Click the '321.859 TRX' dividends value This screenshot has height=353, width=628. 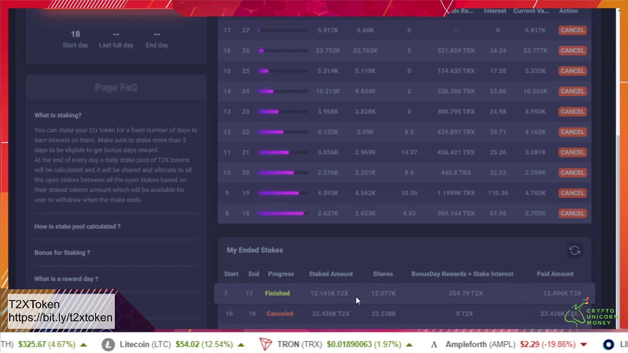pos(456,50)
